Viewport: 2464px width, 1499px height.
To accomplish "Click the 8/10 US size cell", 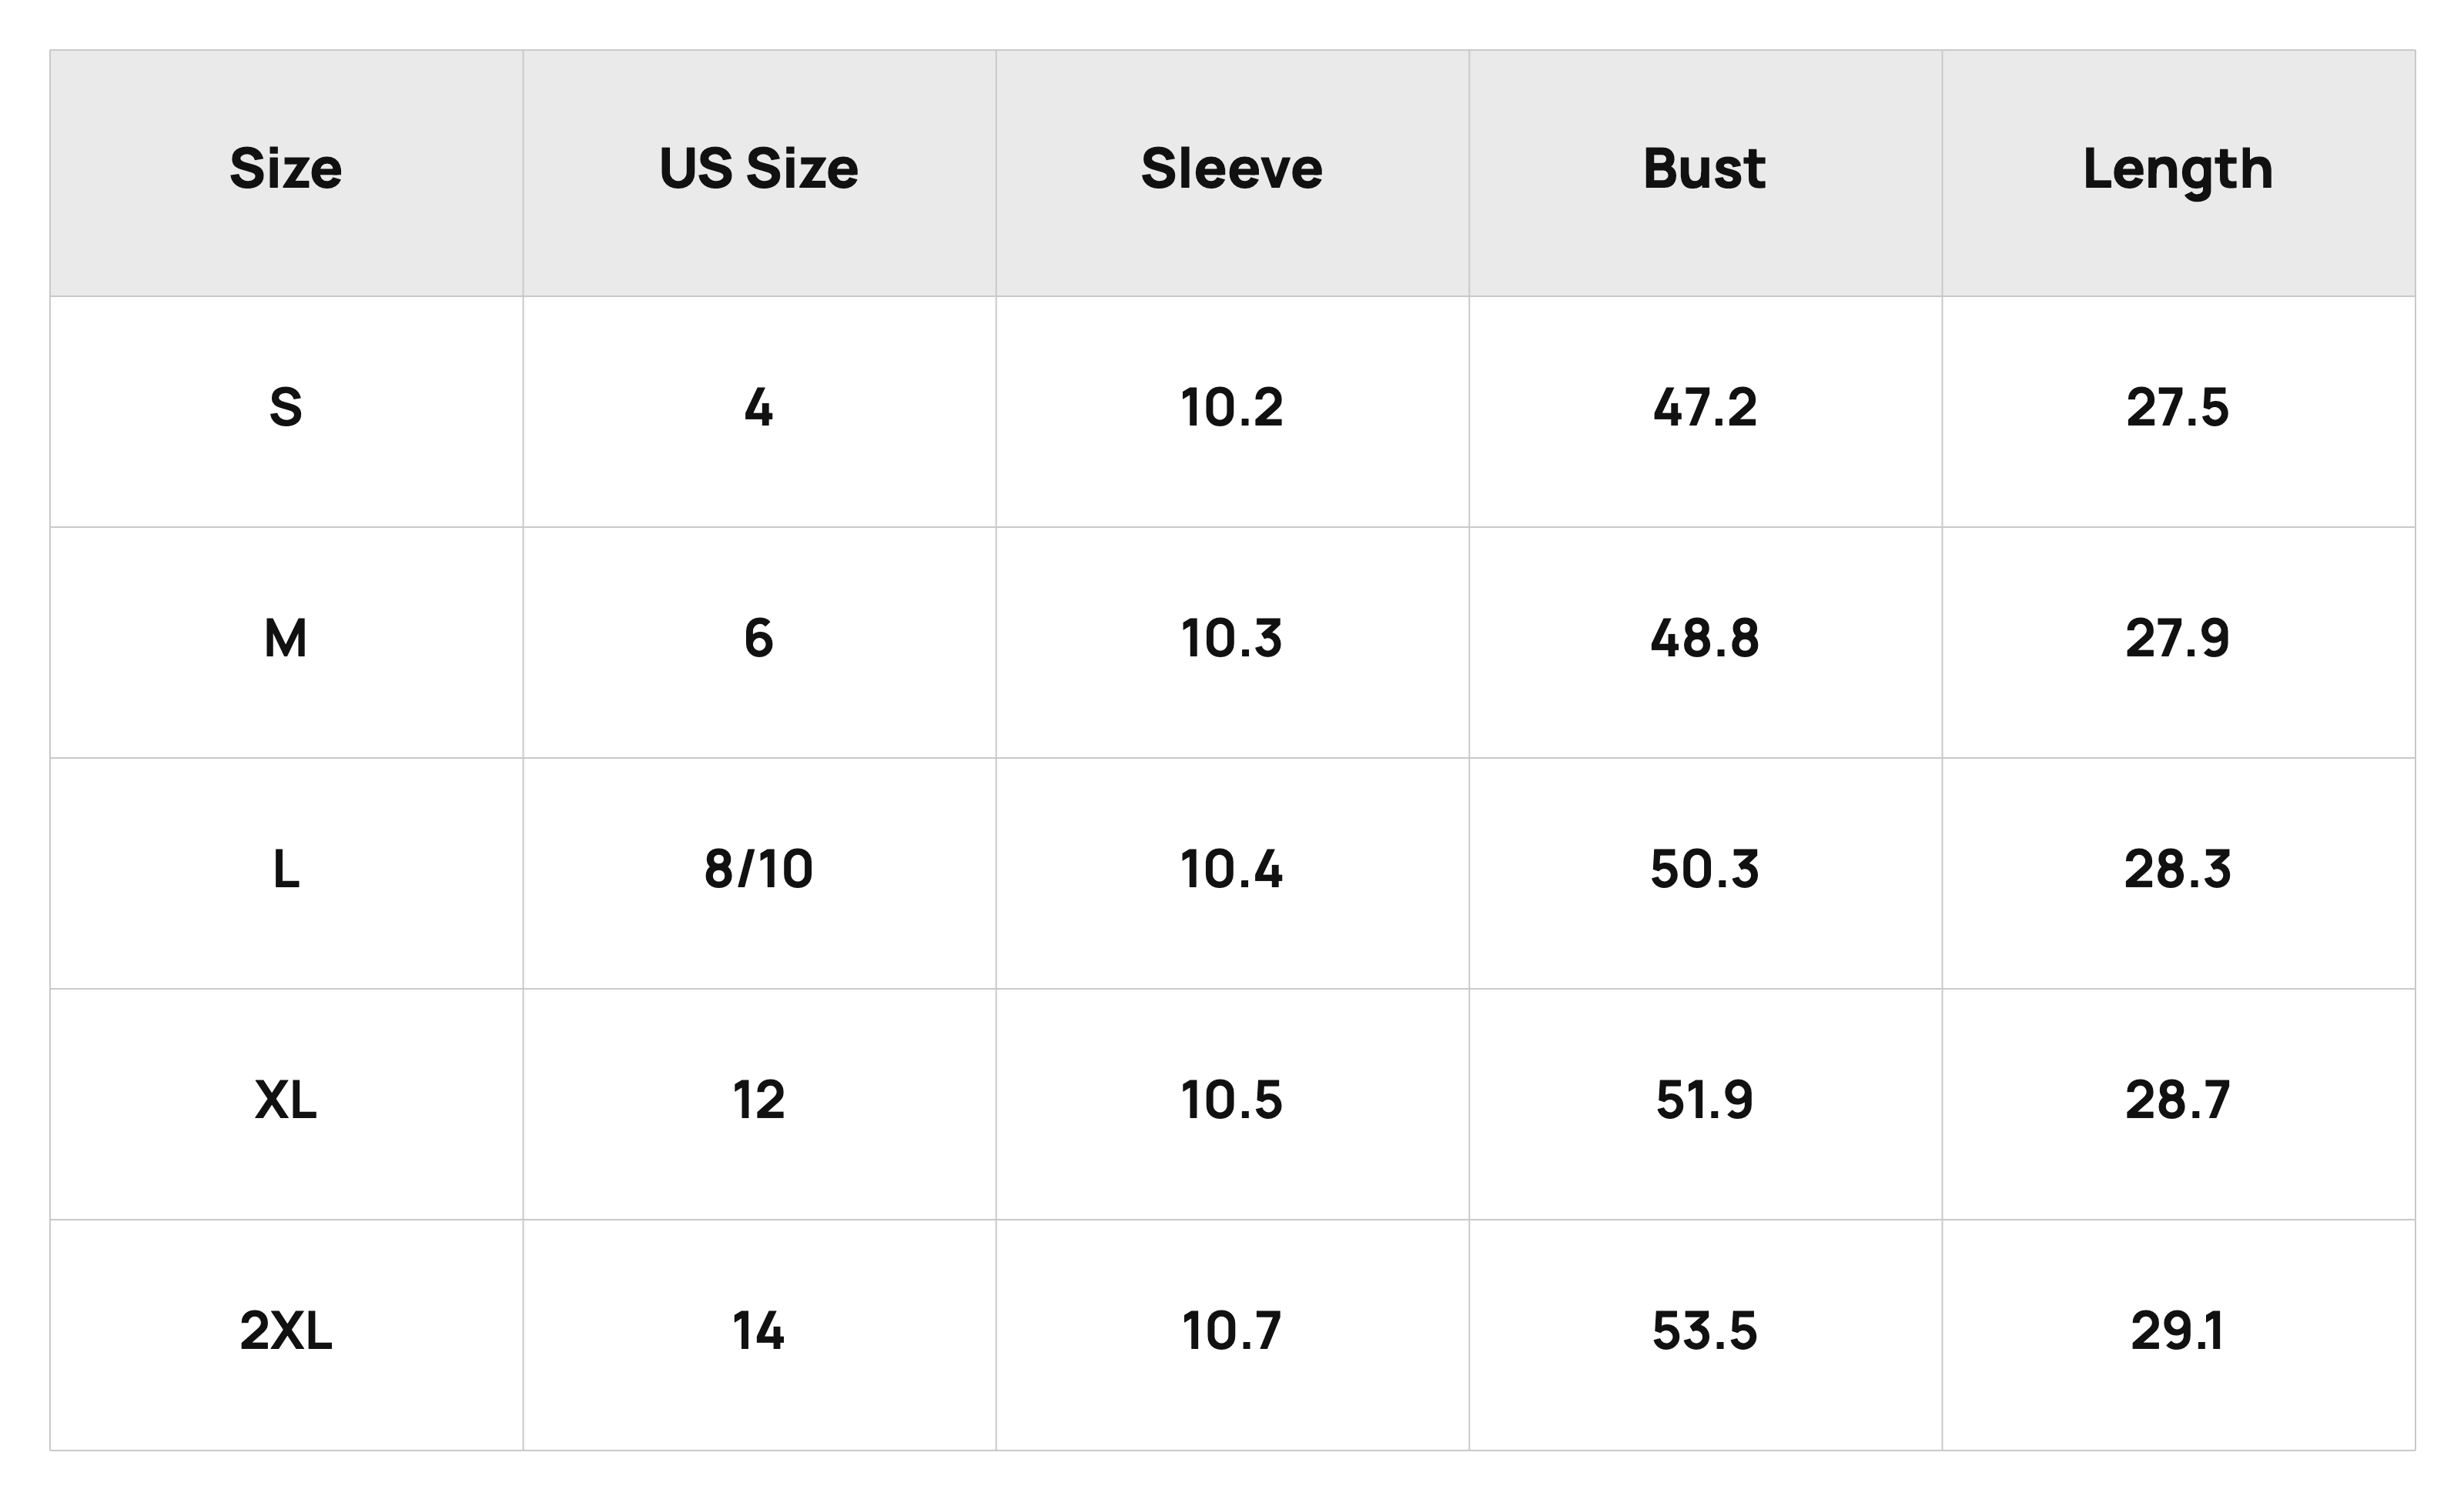I will (x=759, y=873).
